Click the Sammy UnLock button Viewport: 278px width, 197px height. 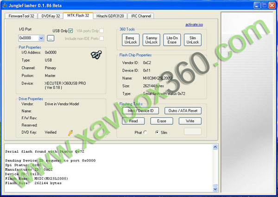click(152, 40)
